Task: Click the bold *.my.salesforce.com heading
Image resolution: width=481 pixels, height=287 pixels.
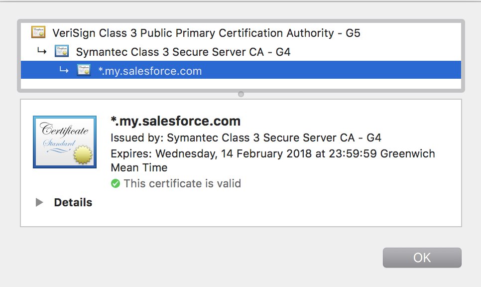Action: coord(175,121)
